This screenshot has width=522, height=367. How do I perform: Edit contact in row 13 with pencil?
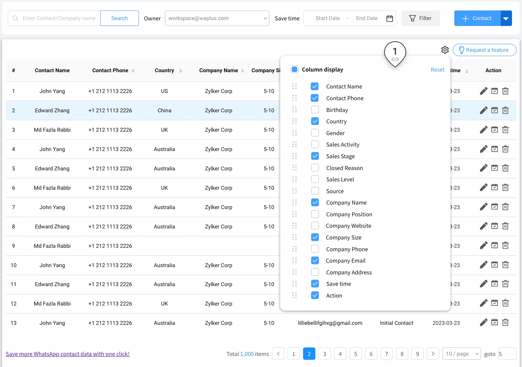click(x=484, y=323)
